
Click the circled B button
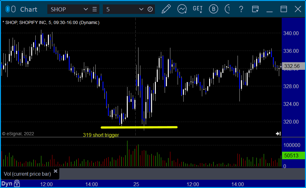pos(214,9)
